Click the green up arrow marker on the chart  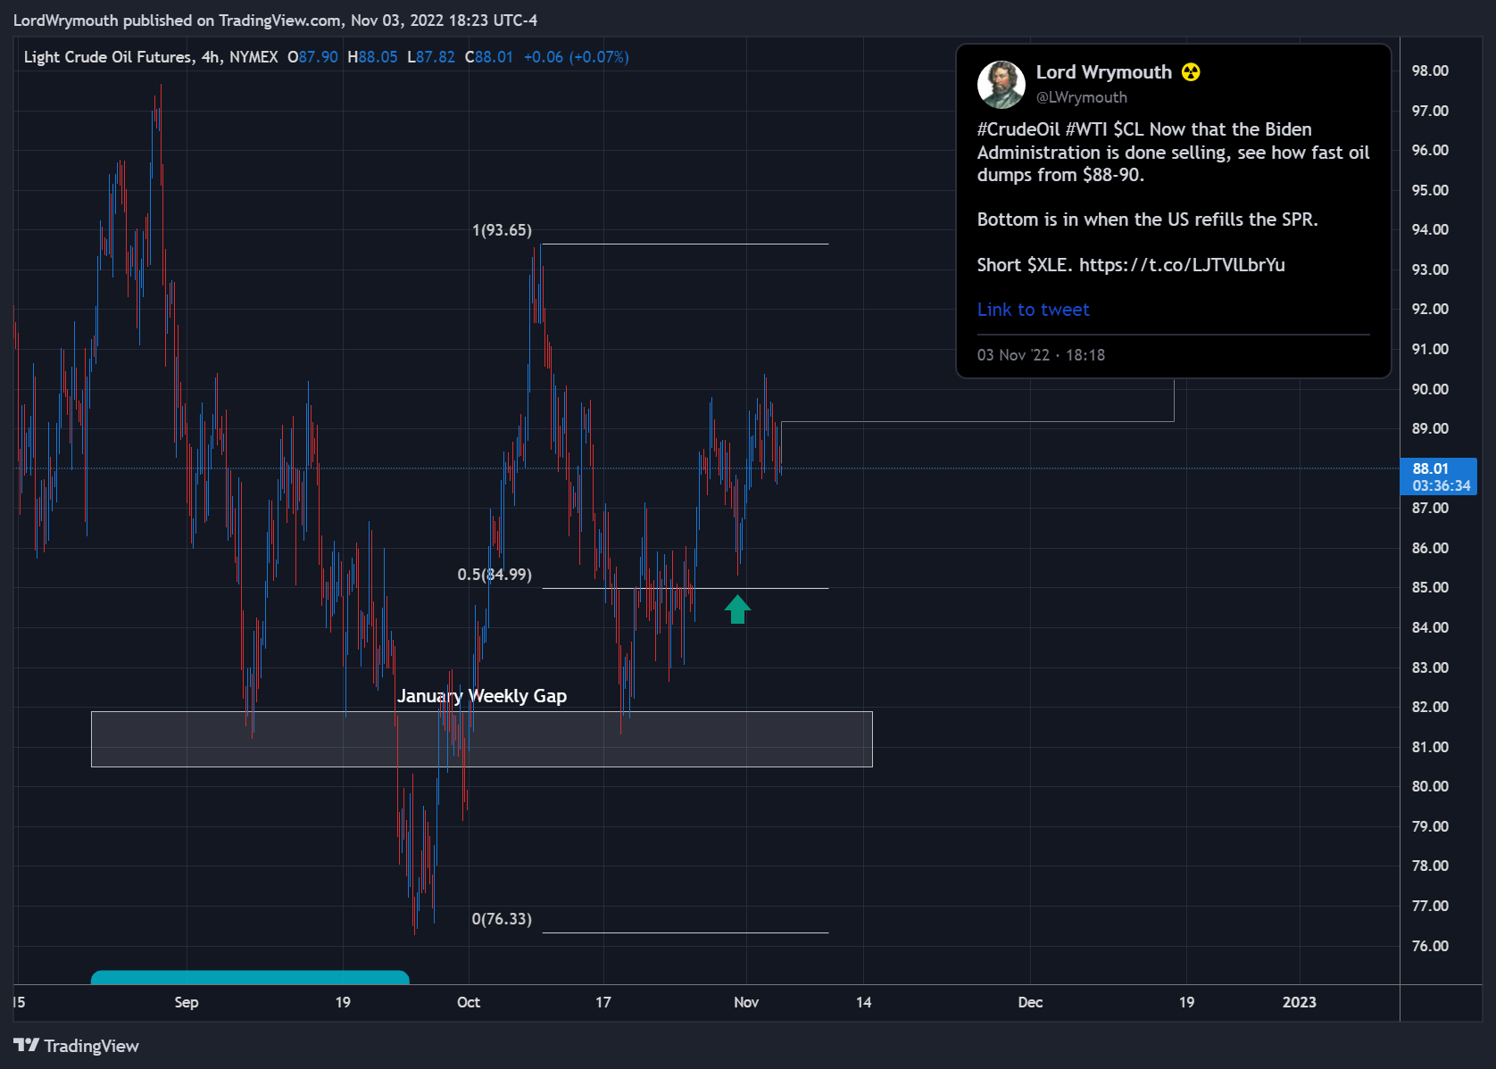pyautogui.click(x=737, y=609)
